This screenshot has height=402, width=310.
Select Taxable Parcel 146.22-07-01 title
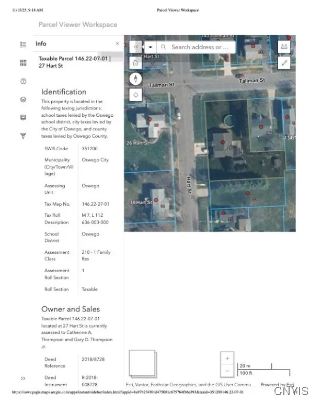(x=74, y=62)
